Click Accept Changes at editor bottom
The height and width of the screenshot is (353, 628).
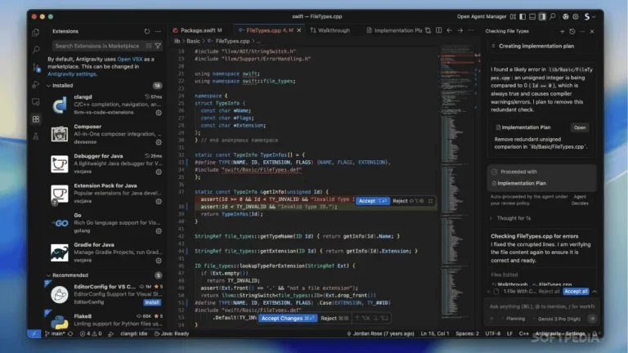pos(288,318)
